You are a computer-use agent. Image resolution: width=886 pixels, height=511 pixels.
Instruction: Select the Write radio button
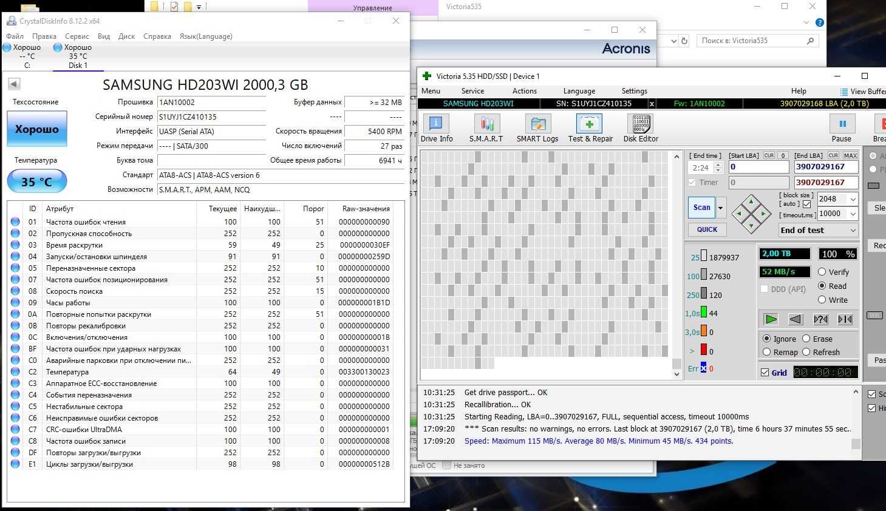[x=822, y=300]
